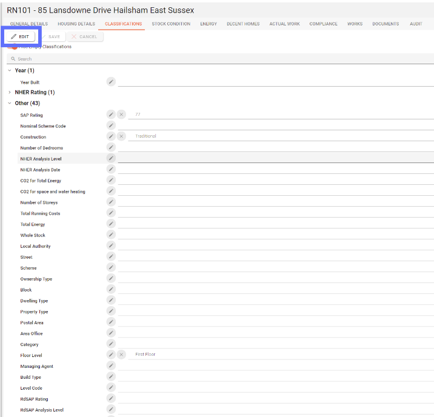Go to the Decent Homes tab

[243, 24]
